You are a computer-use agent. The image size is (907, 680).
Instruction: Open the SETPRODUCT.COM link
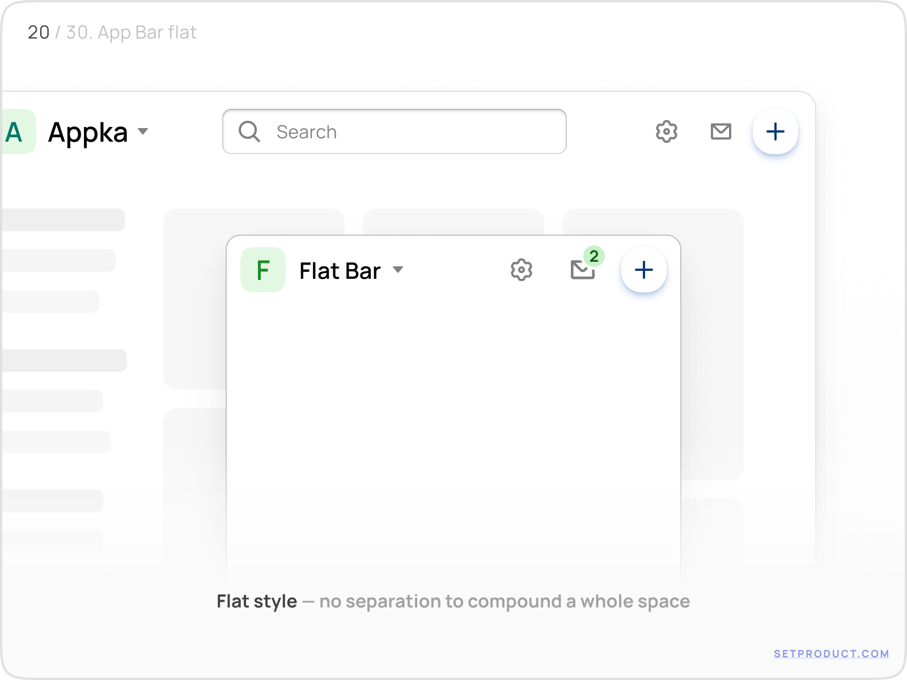point(831,653)
